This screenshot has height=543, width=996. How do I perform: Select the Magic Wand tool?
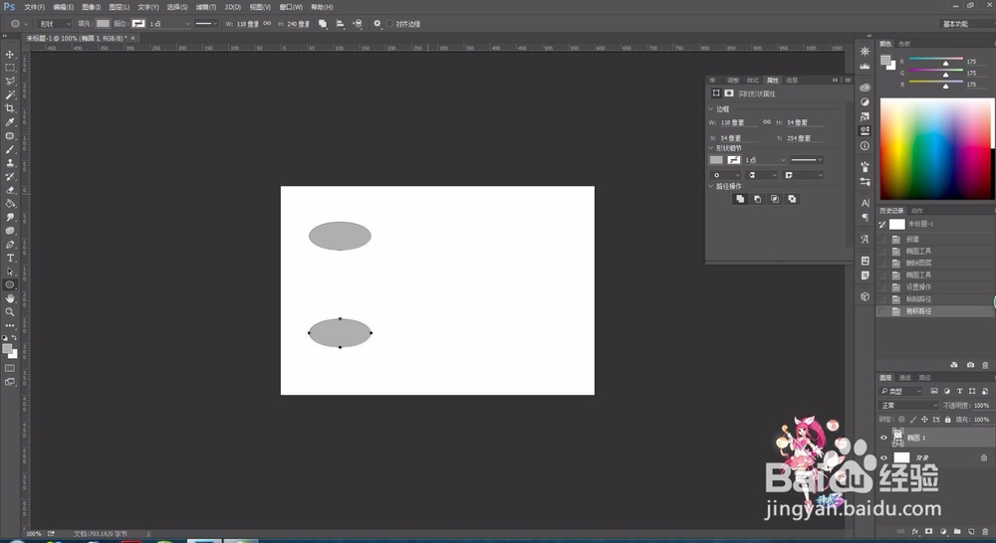(10, 94)
